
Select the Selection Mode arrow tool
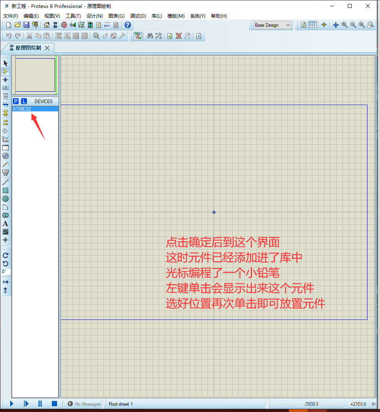tap(6, 63)
